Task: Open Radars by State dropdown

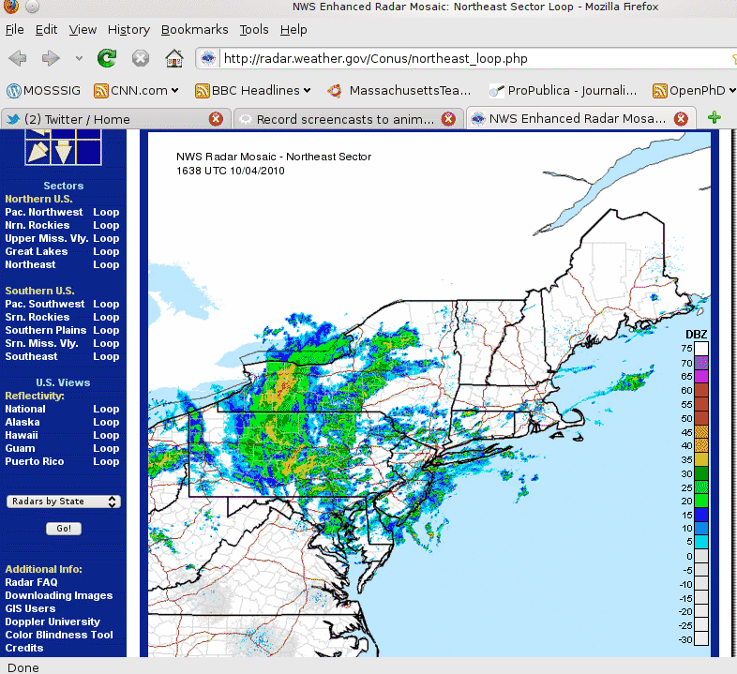Action: [x=64, y=502]
